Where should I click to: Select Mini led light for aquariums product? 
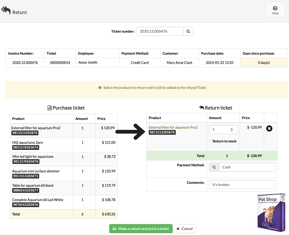point(33,156)
